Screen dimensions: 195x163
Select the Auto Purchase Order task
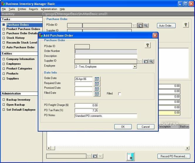pyautogui.click(x=21, y=47)
